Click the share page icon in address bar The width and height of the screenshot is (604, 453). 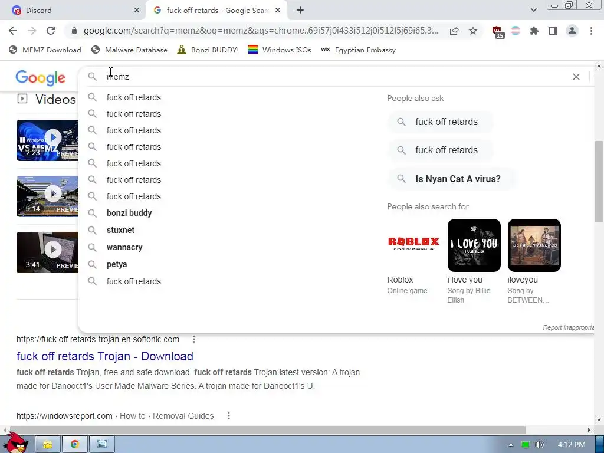point(454,31)
